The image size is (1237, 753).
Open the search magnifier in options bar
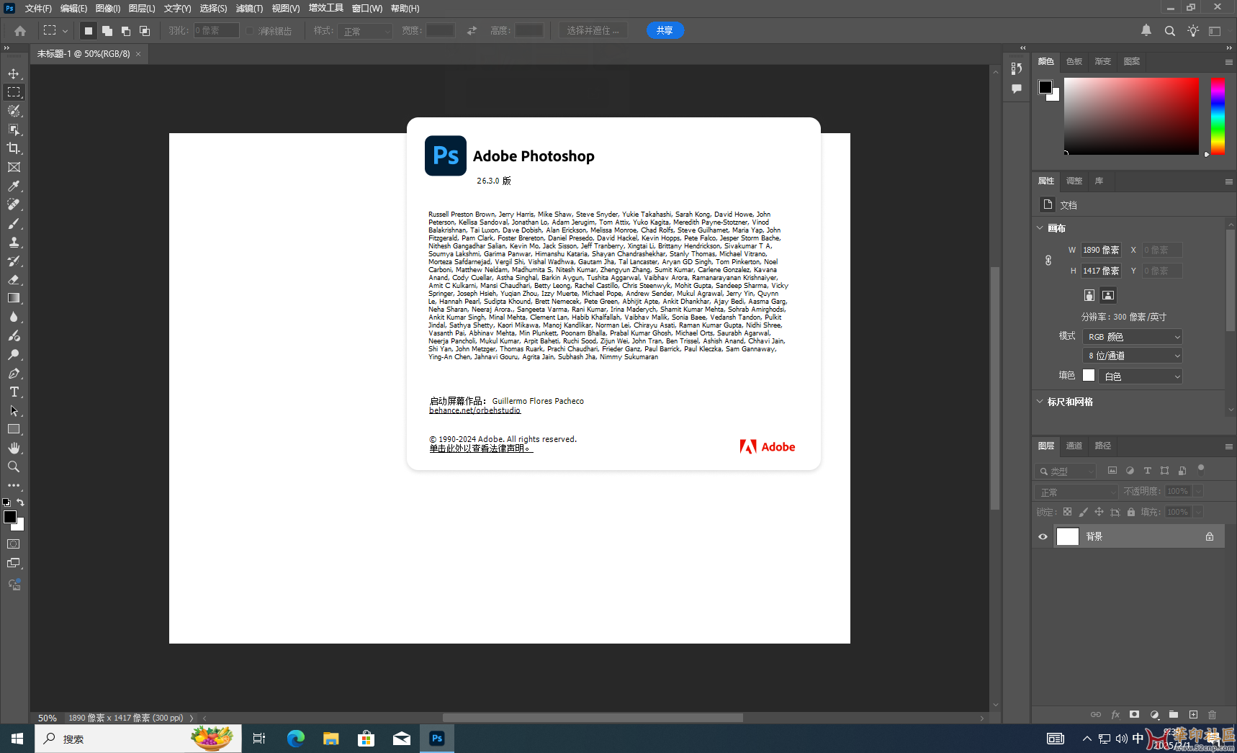(x=1170, y=31)
